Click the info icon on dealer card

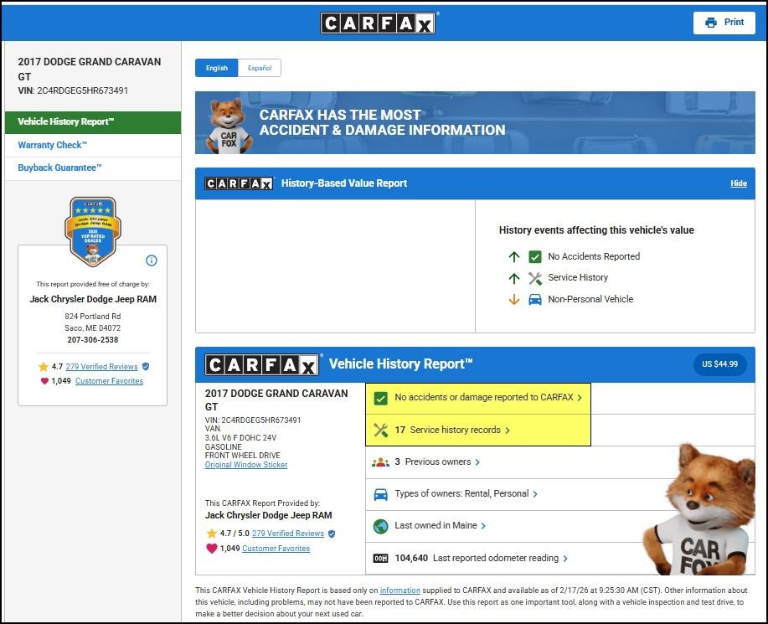[152, 260]
